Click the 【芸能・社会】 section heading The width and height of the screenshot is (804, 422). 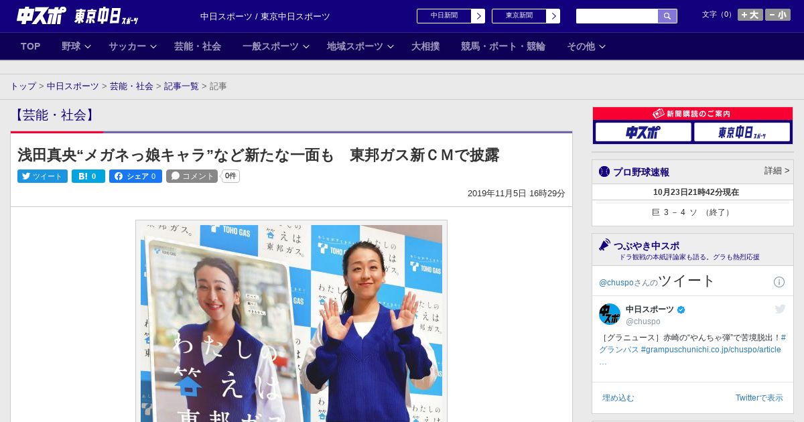click(x=54, y=115)
